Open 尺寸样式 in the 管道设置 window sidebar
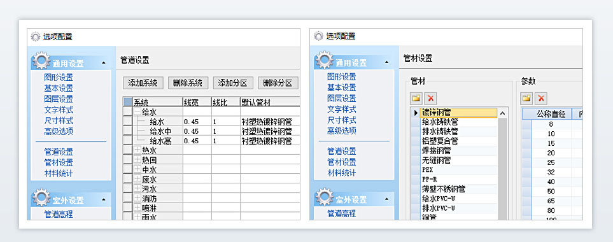 click(59, 120)
